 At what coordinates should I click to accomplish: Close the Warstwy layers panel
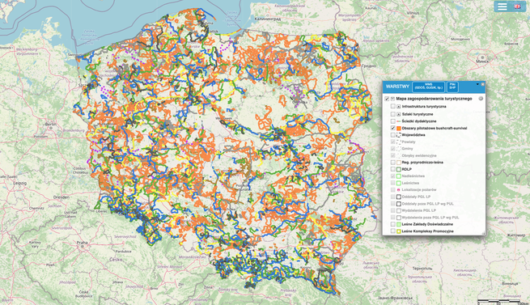tap(483, 84)
